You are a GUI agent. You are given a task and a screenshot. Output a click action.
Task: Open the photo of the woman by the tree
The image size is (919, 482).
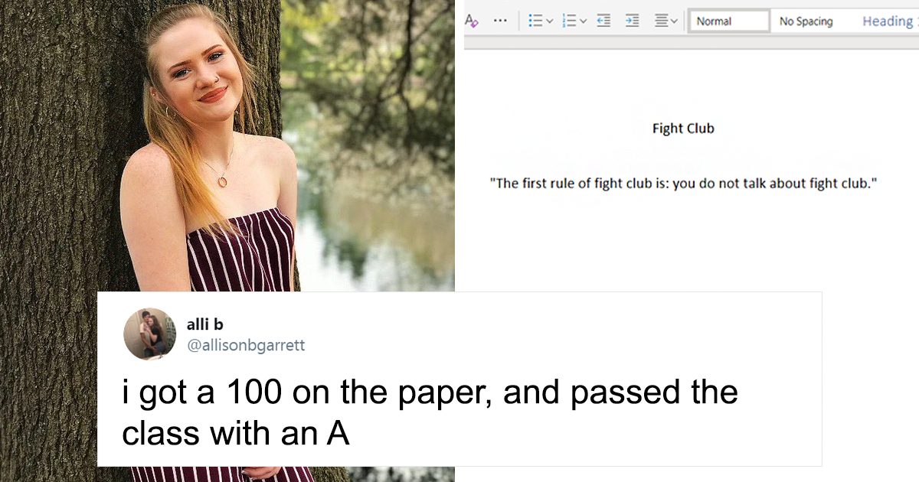tap(227, 145)
